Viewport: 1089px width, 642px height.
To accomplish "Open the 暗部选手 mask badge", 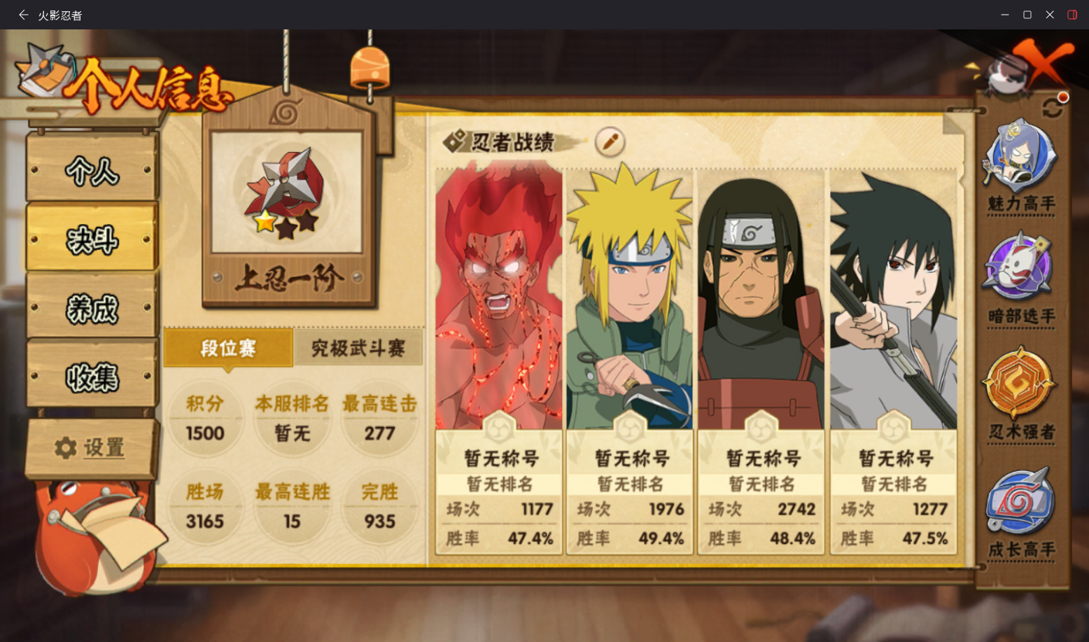I will (x=1019, y=267).
